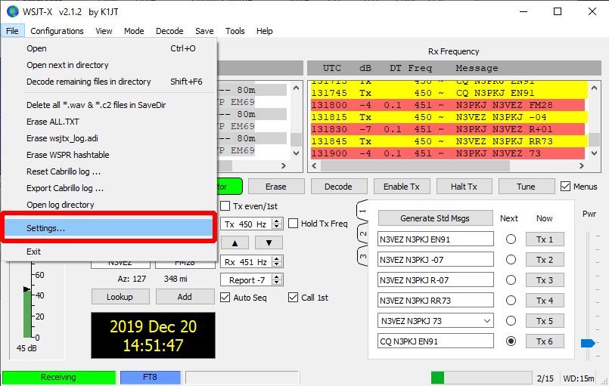This screenshot has height=386, width=609.
Task: Open the Save menu
Action: [204, 31]
